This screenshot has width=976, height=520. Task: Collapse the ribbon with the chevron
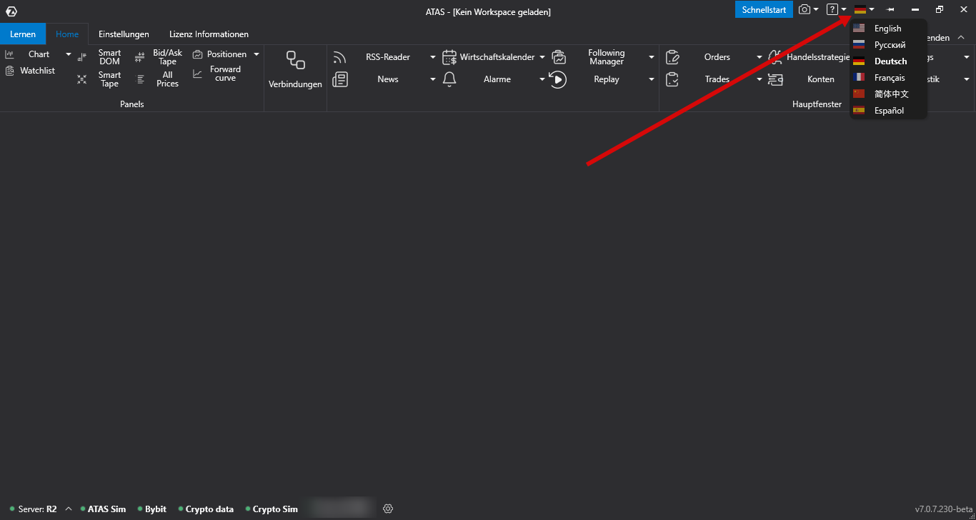click(961, 37)
